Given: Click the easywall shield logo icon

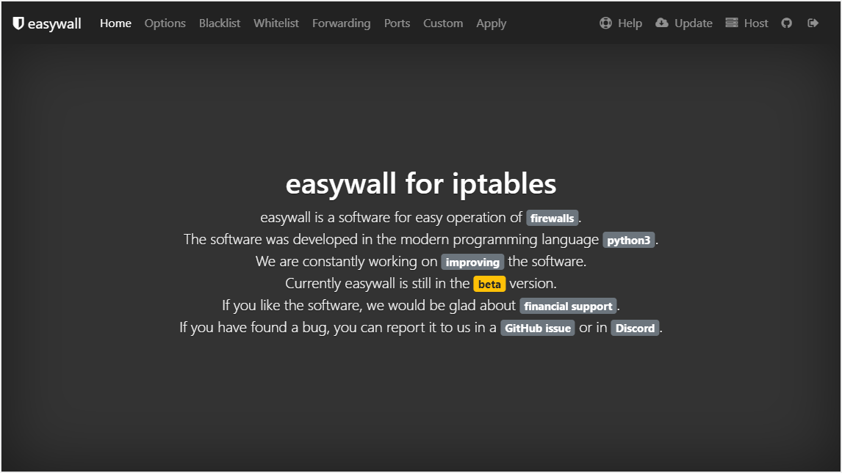Looking at the screenshot, I should [x=18, y=23].
